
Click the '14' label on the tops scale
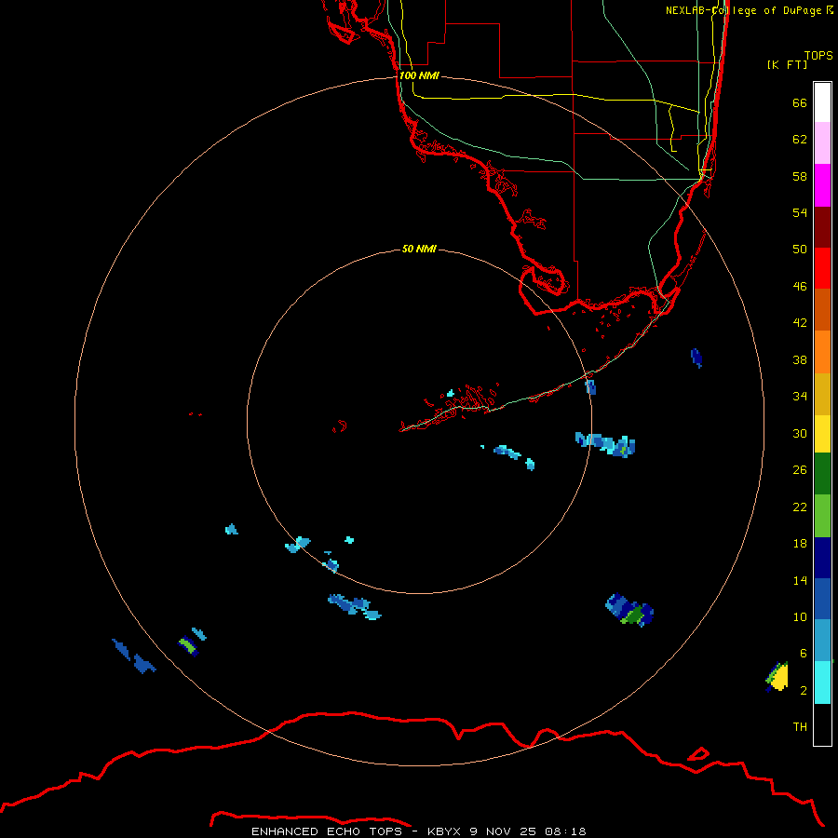[x=800, y=580]
